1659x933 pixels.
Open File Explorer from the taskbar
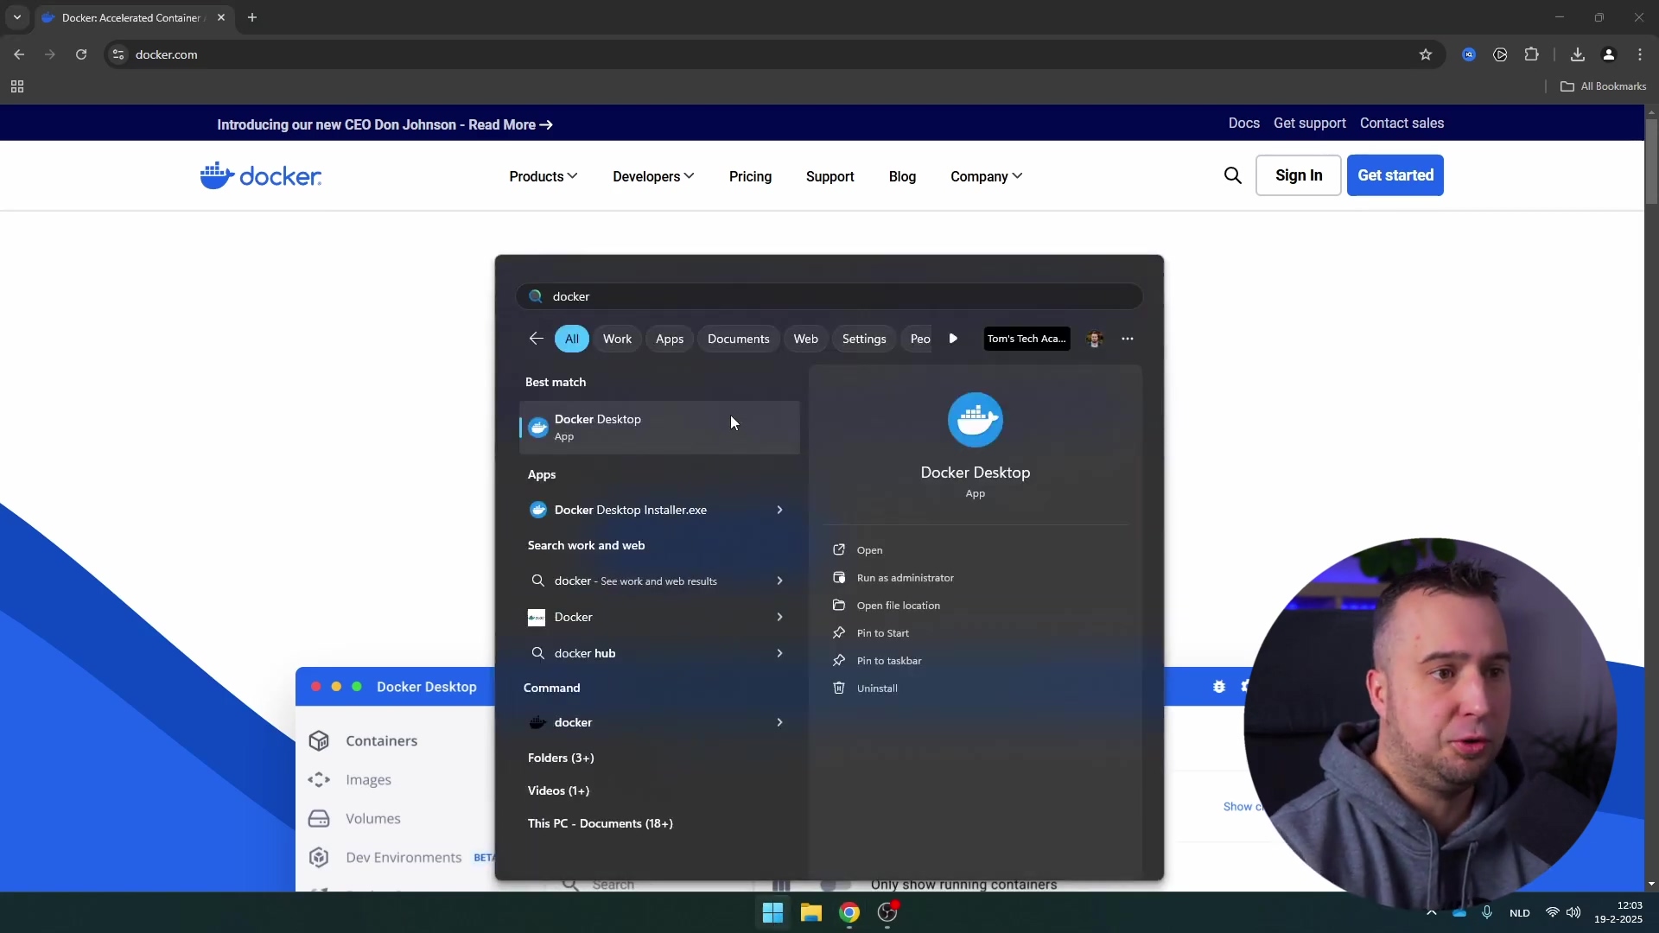(810, 912)
